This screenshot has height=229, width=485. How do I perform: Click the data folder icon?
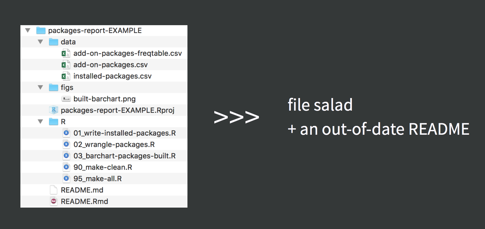pyautogui.click(x=53, y=42)
